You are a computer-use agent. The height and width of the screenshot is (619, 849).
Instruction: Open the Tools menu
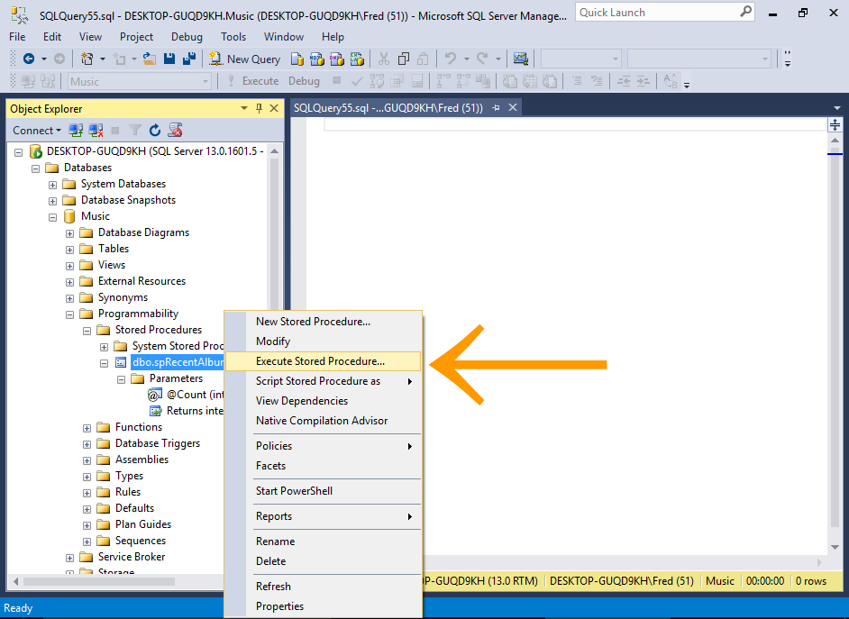[x=233, y=37]
